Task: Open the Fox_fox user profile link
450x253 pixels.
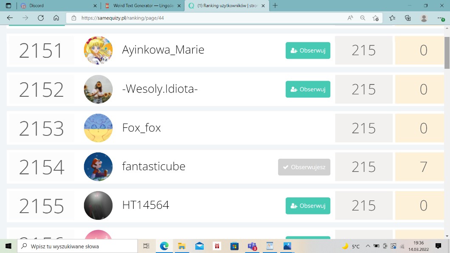Action: (x=141, y=128)
